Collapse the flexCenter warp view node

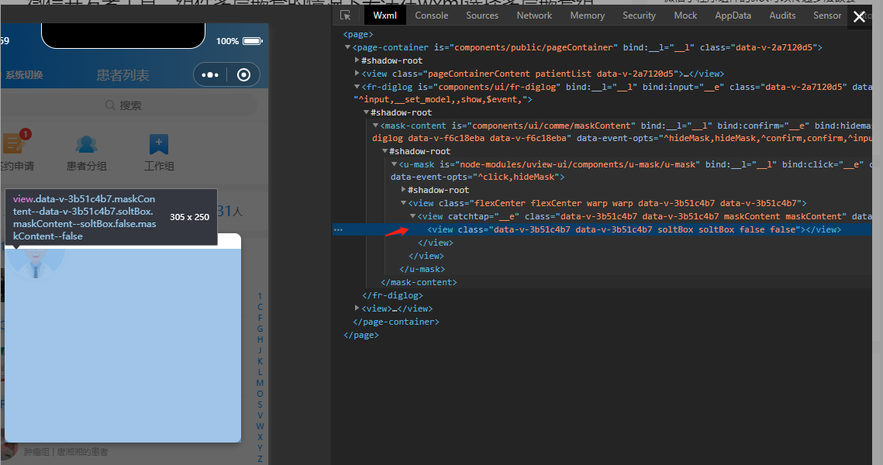(404, 203)
